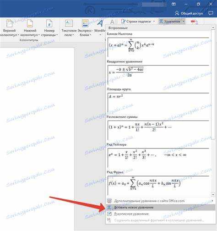
Task: Expand the Уравнение dropdown arrow
Action: (x=184, y=22)
